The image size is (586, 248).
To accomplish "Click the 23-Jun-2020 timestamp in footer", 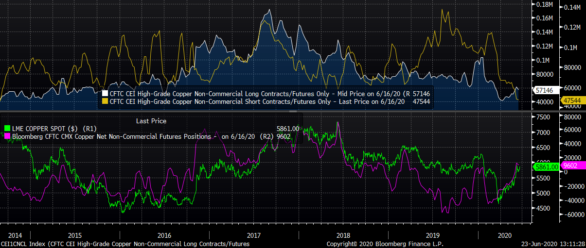I will click(551, 244).
